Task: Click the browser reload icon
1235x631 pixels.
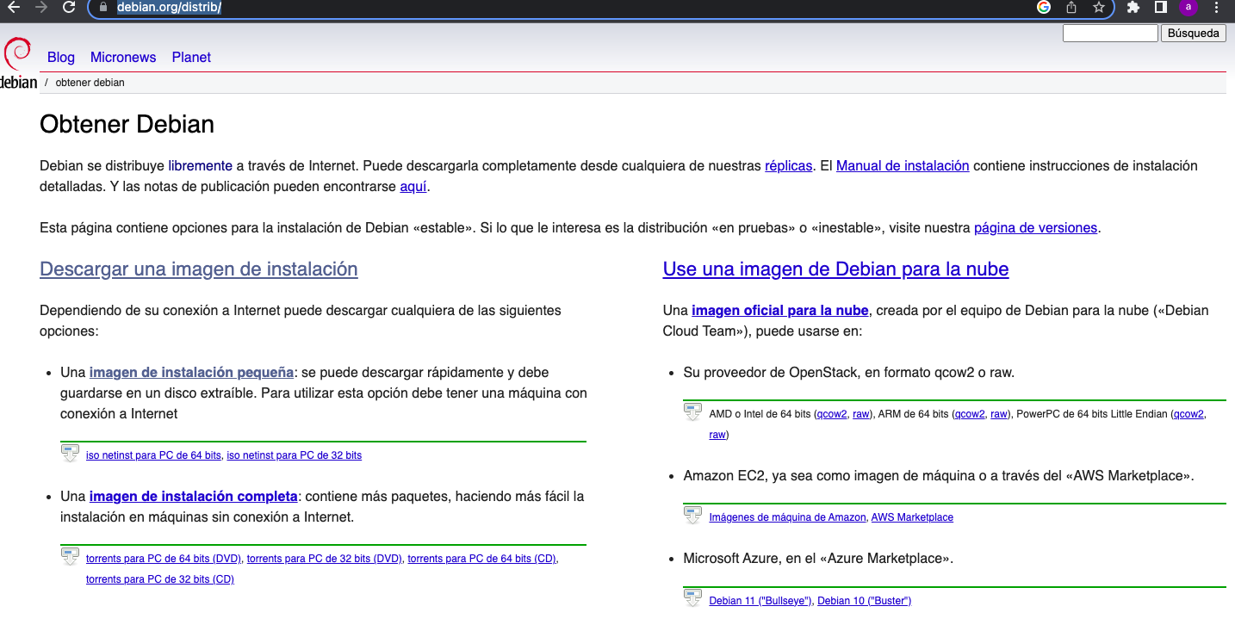Action: click(x=69, y=8)
